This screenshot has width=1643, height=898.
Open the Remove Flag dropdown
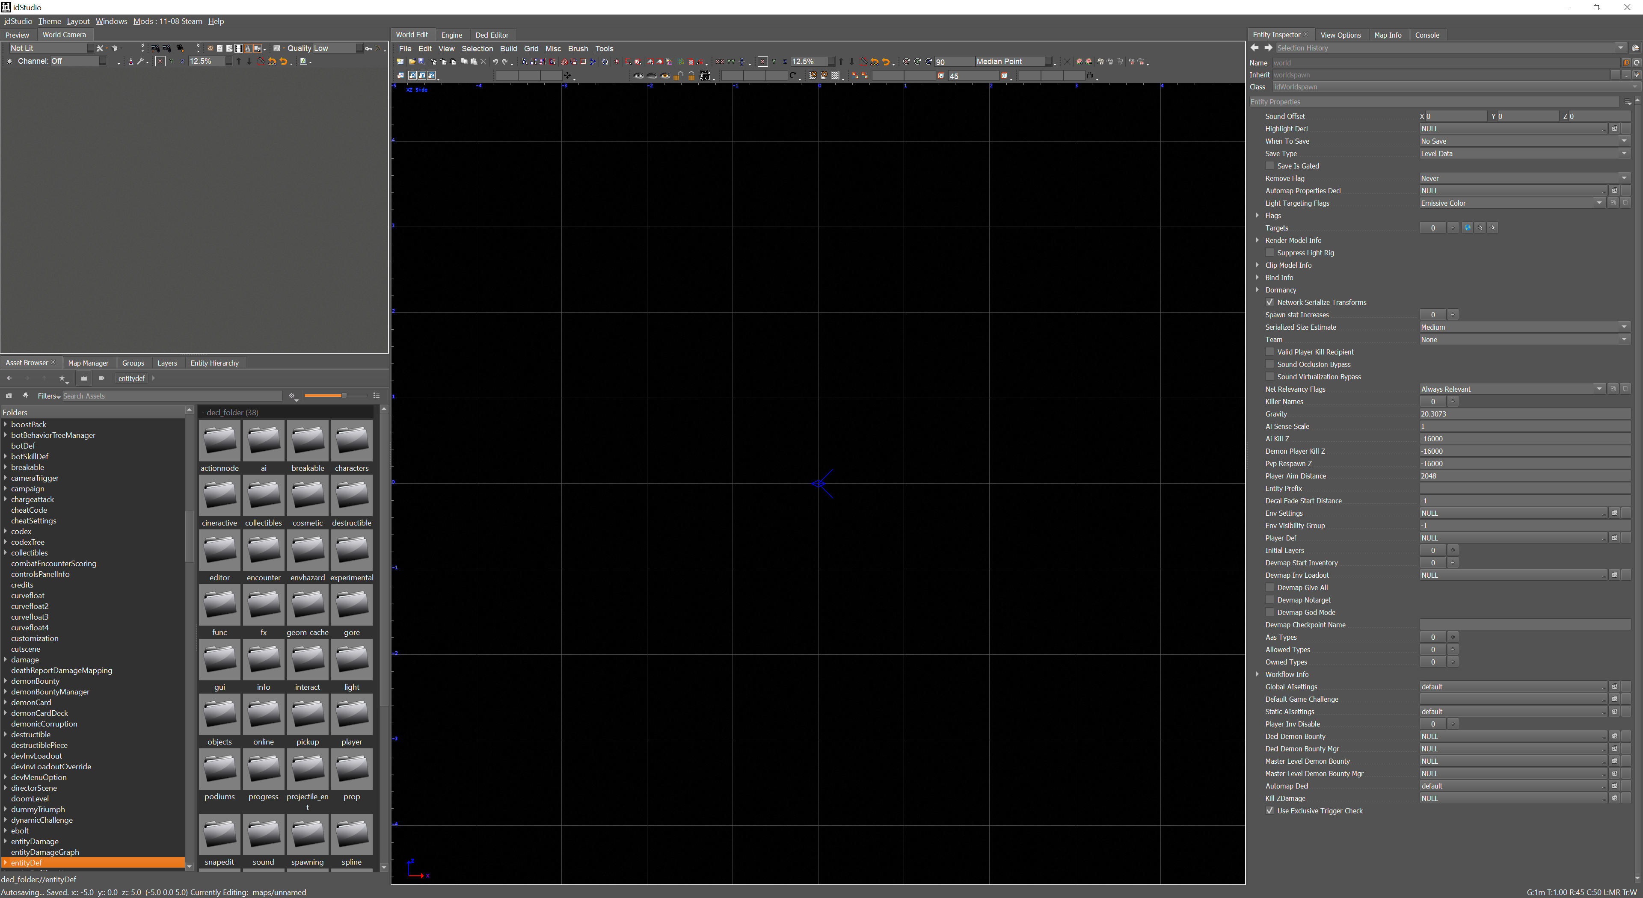[1524, 178]
